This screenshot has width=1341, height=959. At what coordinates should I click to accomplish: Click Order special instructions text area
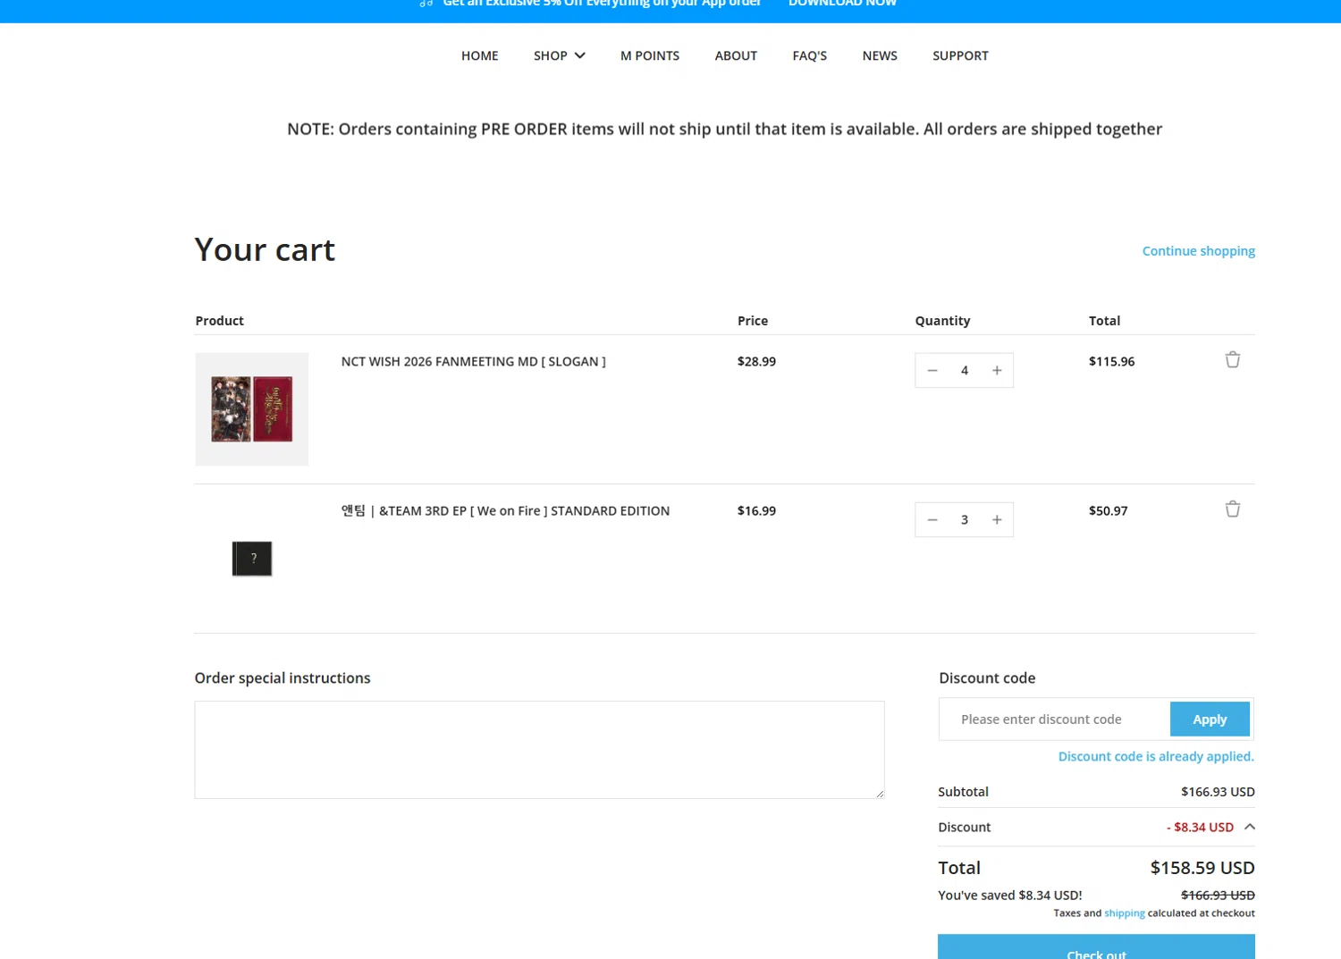click(539, 750)
